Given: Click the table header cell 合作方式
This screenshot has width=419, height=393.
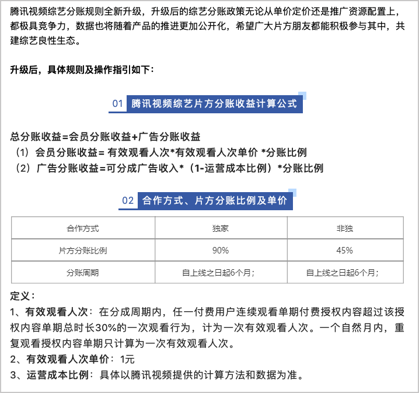Looking at the screenshot, I should 83,228.
